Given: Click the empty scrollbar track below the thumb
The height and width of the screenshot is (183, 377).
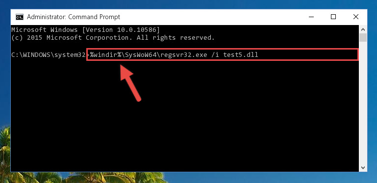Looking at the screenshot, I should tap(363, 103).
